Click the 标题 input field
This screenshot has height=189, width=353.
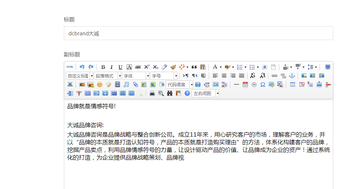click(198, 33)
